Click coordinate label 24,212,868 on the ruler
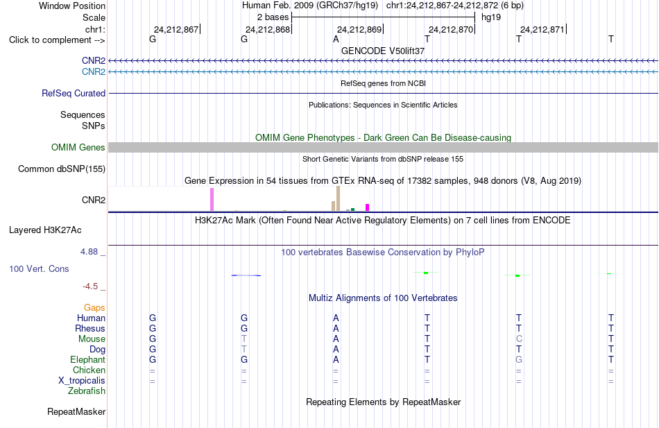The image size is (659, 428). 268,29
